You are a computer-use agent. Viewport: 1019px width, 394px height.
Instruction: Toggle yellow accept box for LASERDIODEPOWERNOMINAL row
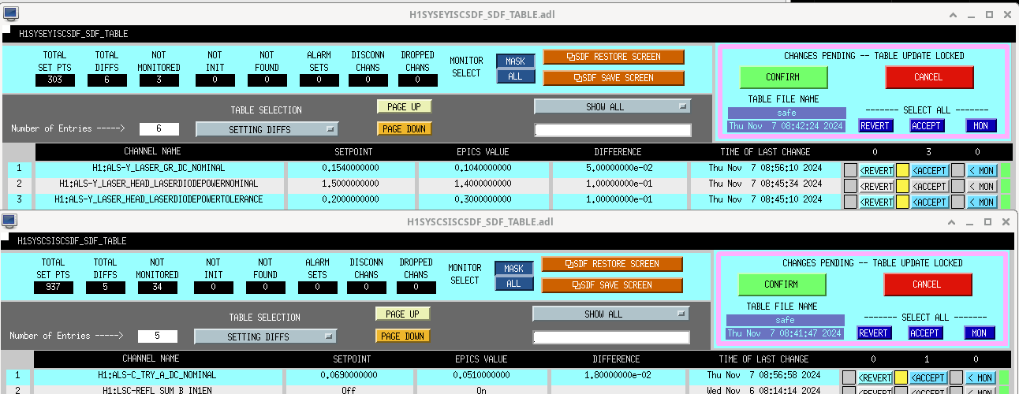click(x=902, y=186)
